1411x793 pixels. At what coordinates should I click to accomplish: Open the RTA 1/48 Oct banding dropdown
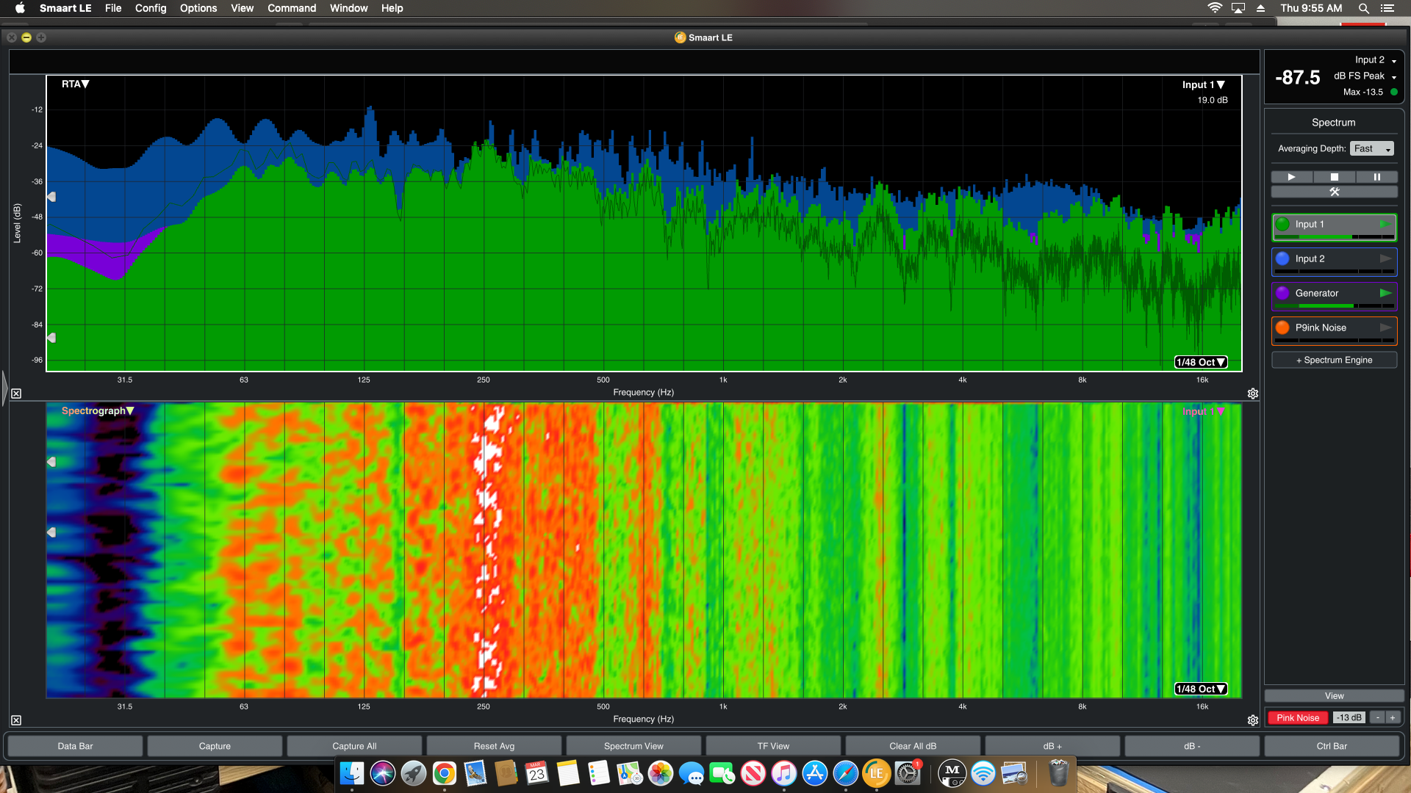pos(1201,362)
